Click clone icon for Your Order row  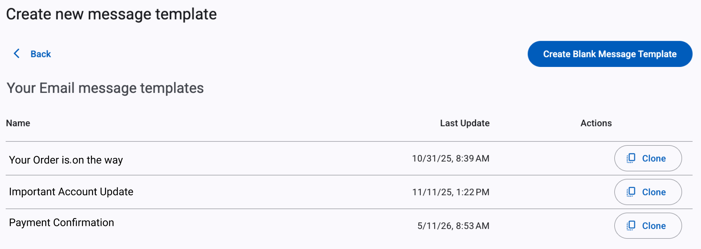pyautogui.click(x=631, y=158)
